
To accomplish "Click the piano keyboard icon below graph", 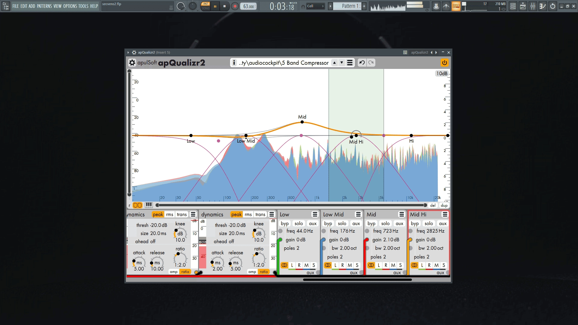I will [149, 205].
